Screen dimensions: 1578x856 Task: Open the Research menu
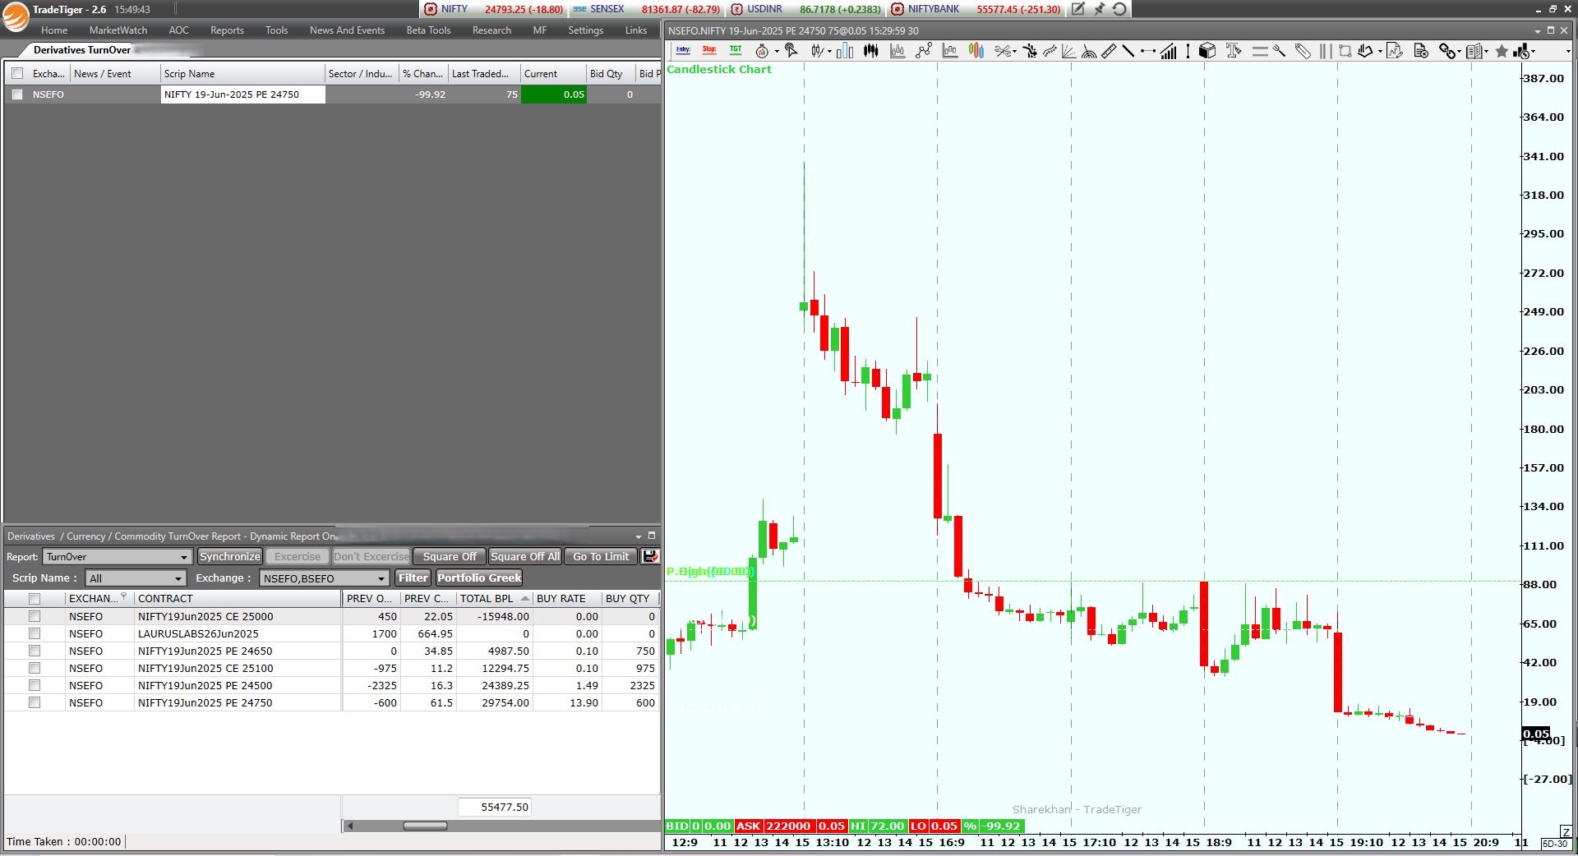click(x=491, y=30)
